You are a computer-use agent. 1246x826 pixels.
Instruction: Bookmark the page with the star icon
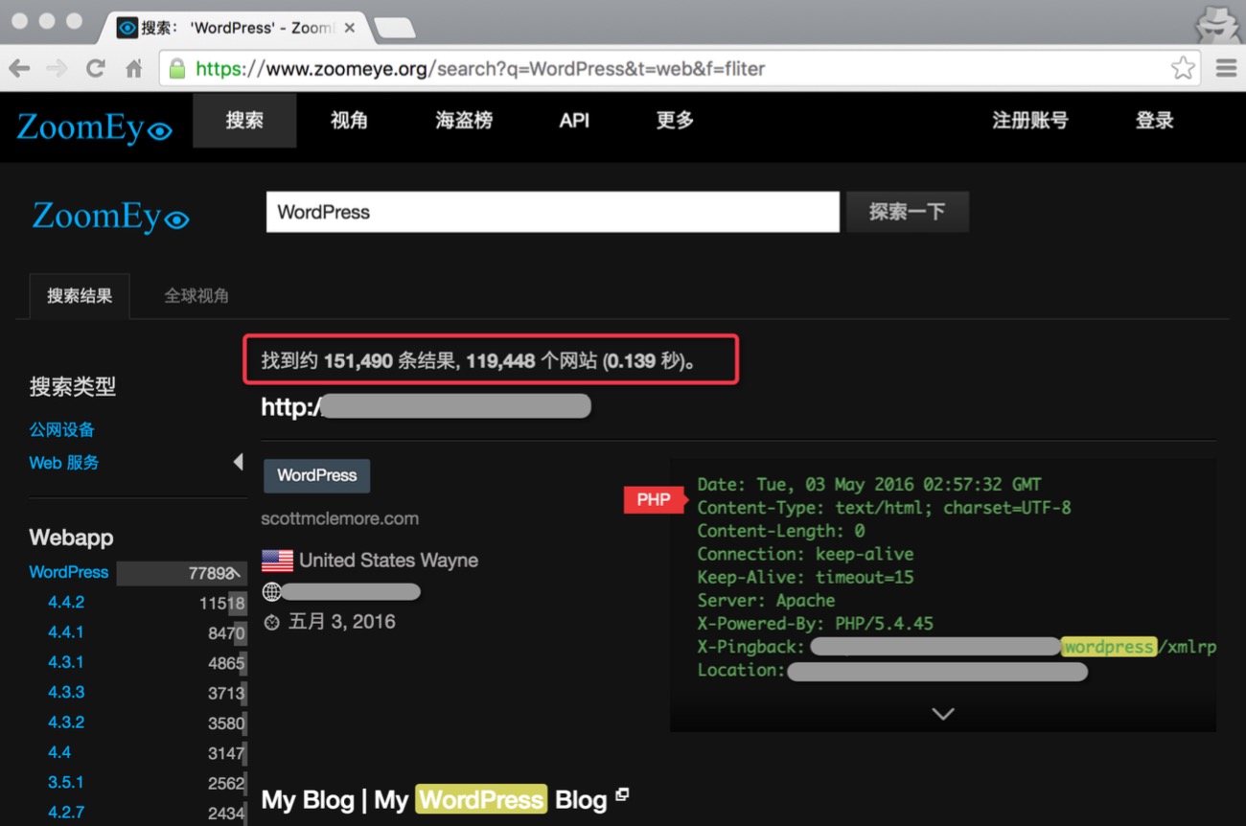pyautogui.click(x=1183, y=68)
